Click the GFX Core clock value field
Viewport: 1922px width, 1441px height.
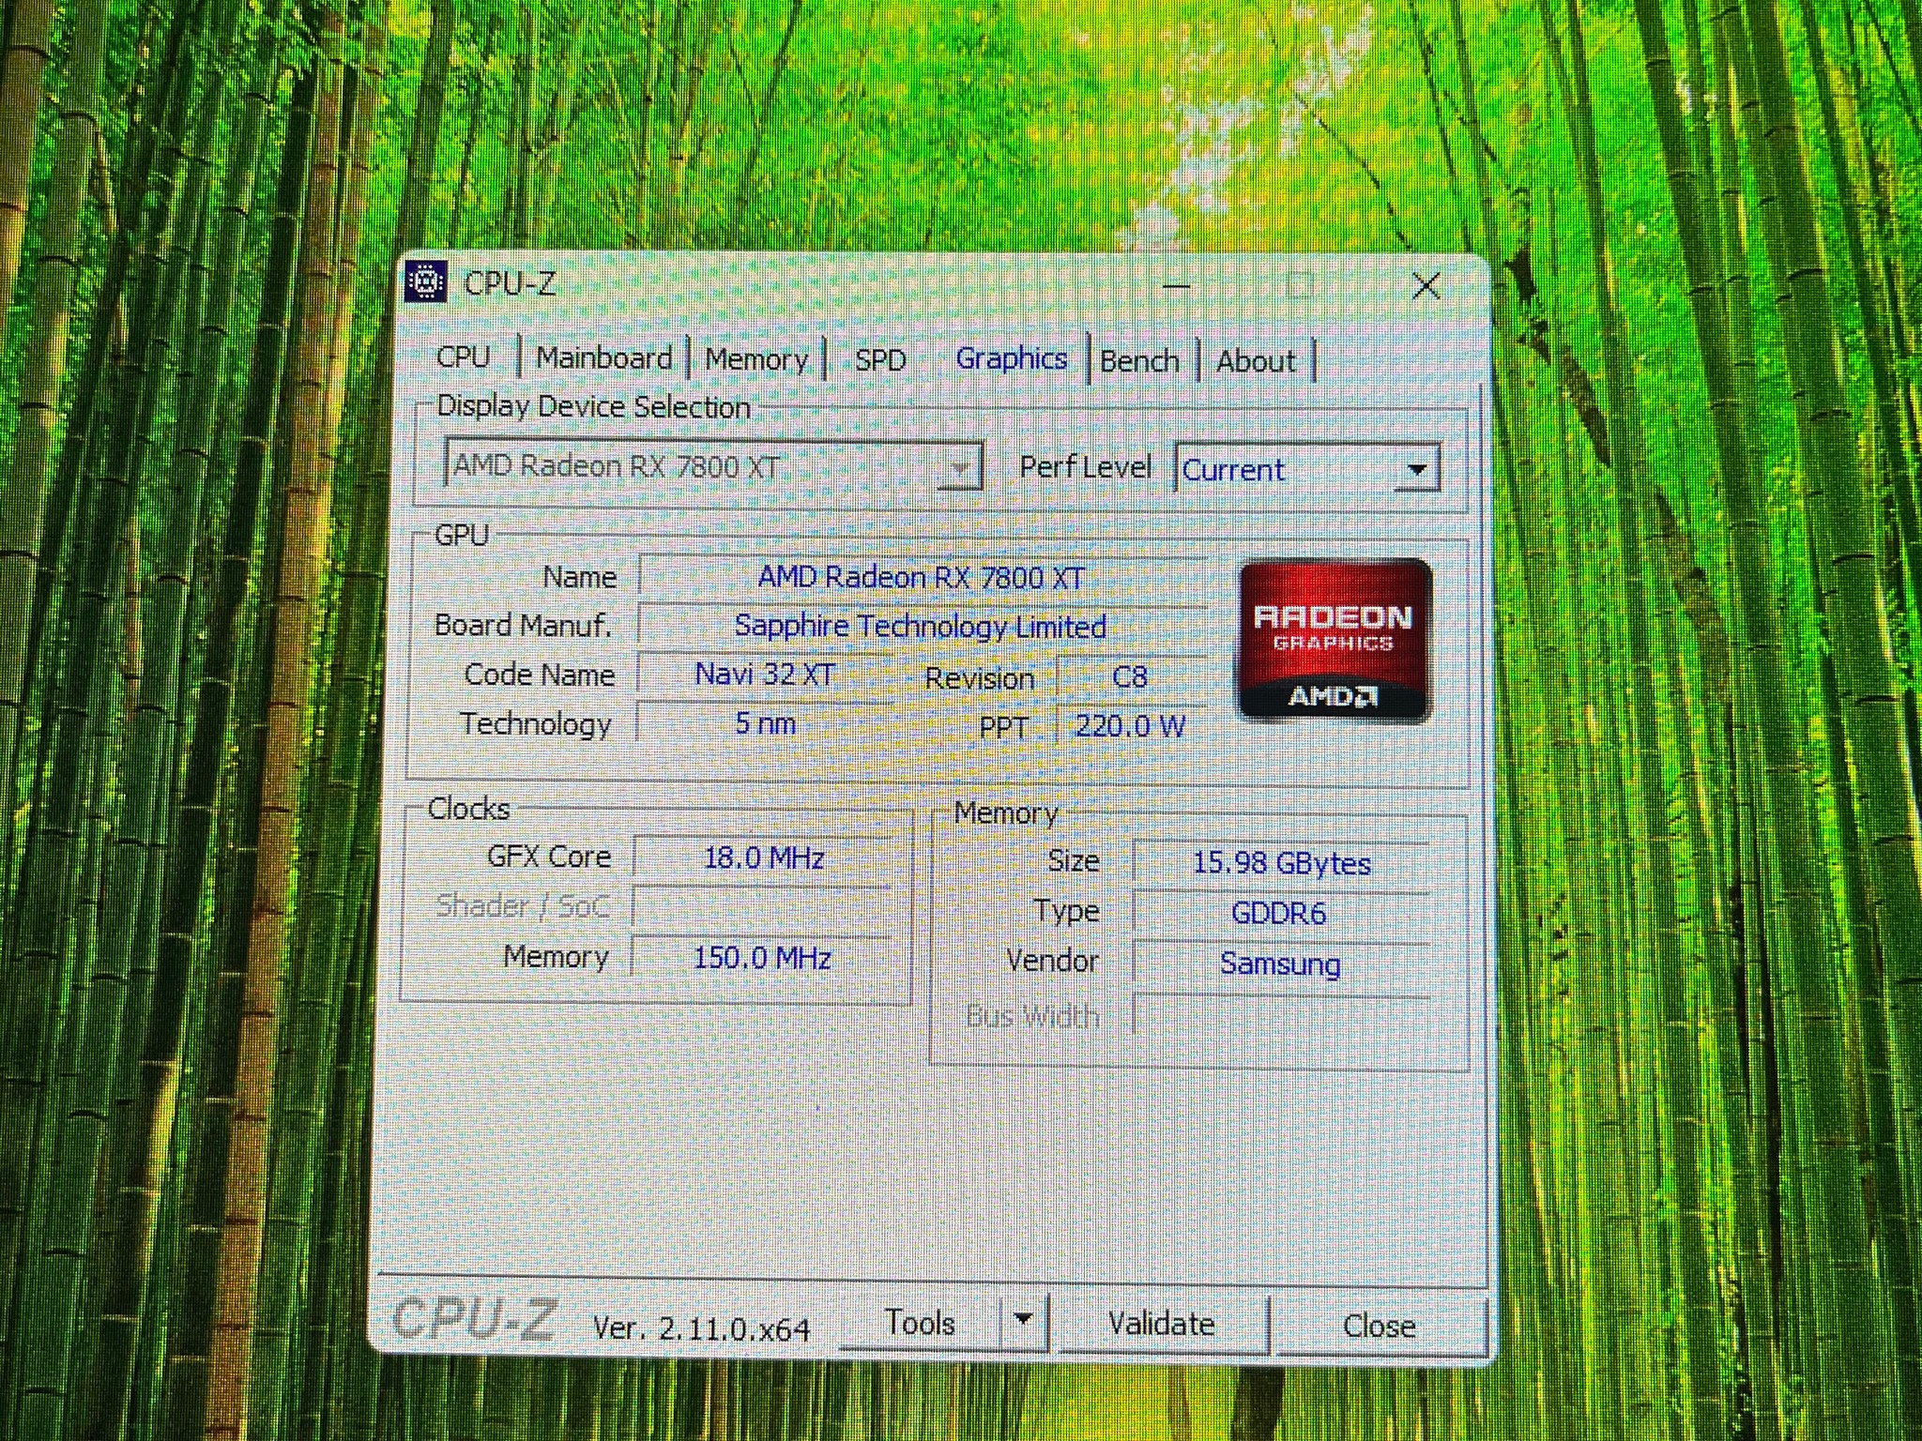(x=764, y=857)
